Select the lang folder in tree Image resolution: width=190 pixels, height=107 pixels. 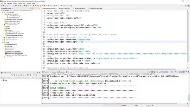click(x=8, y=26)
